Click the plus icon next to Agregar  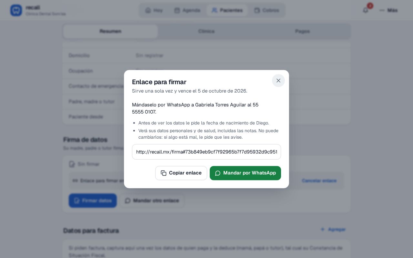[322, 229]
